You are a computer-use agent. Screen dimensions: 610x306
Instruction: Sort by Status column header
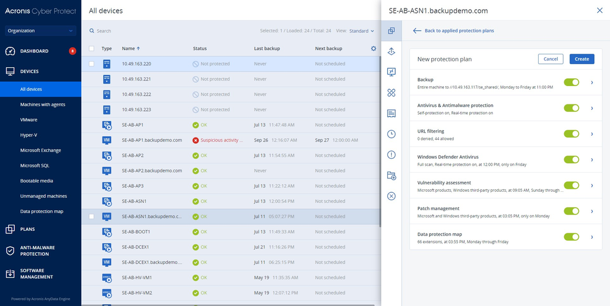200,49
